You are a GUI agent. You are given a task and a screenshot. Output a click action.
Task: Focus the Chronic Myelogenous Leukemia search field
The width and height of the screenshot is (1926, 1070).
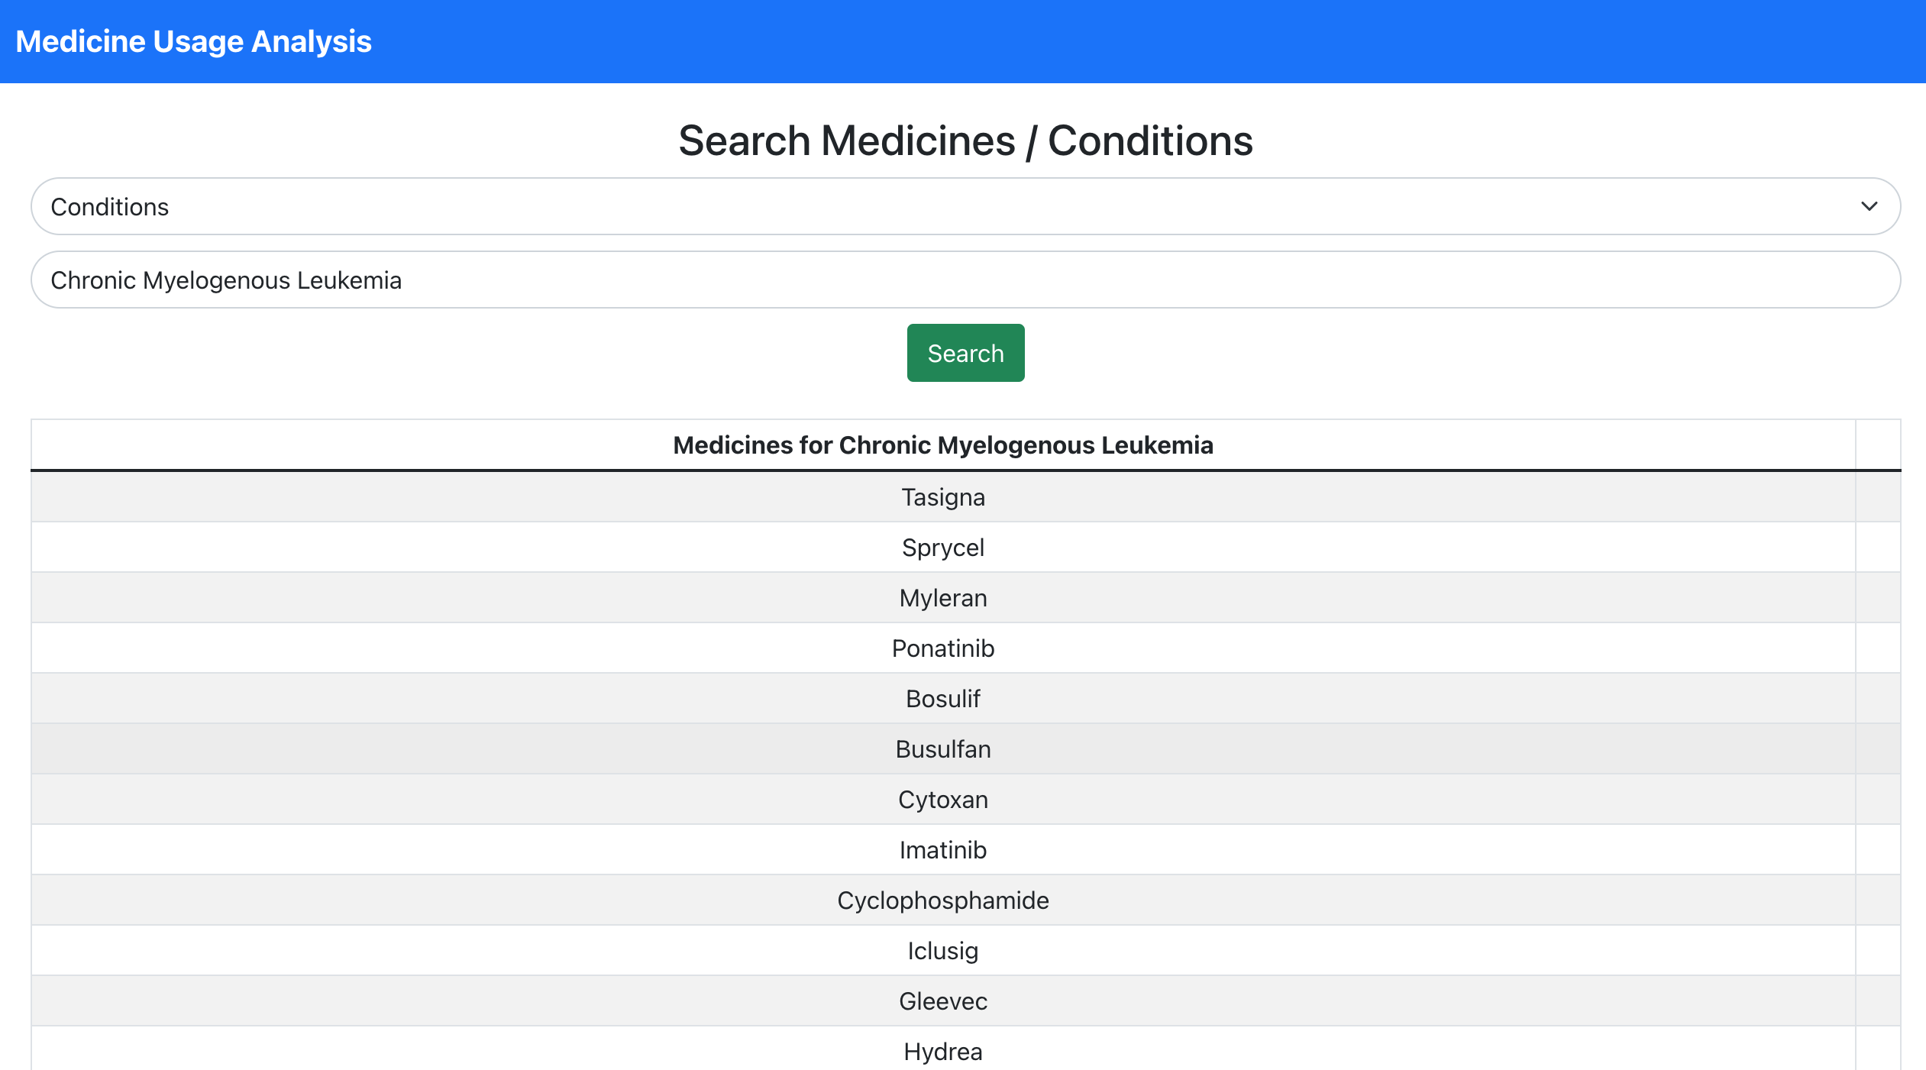click(965, 280)
